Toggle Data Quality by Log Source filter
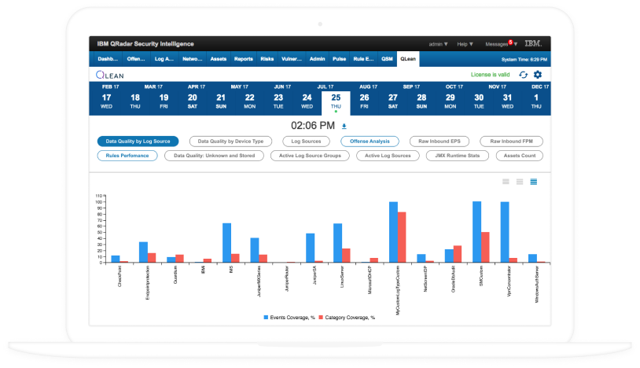 pos(138,142)
